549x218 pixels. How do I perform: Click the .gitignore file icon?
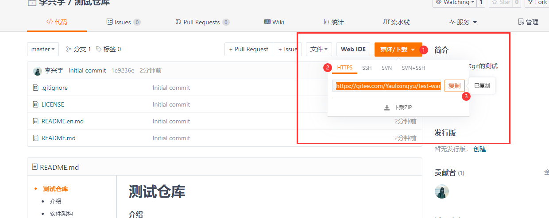[36, 88]
